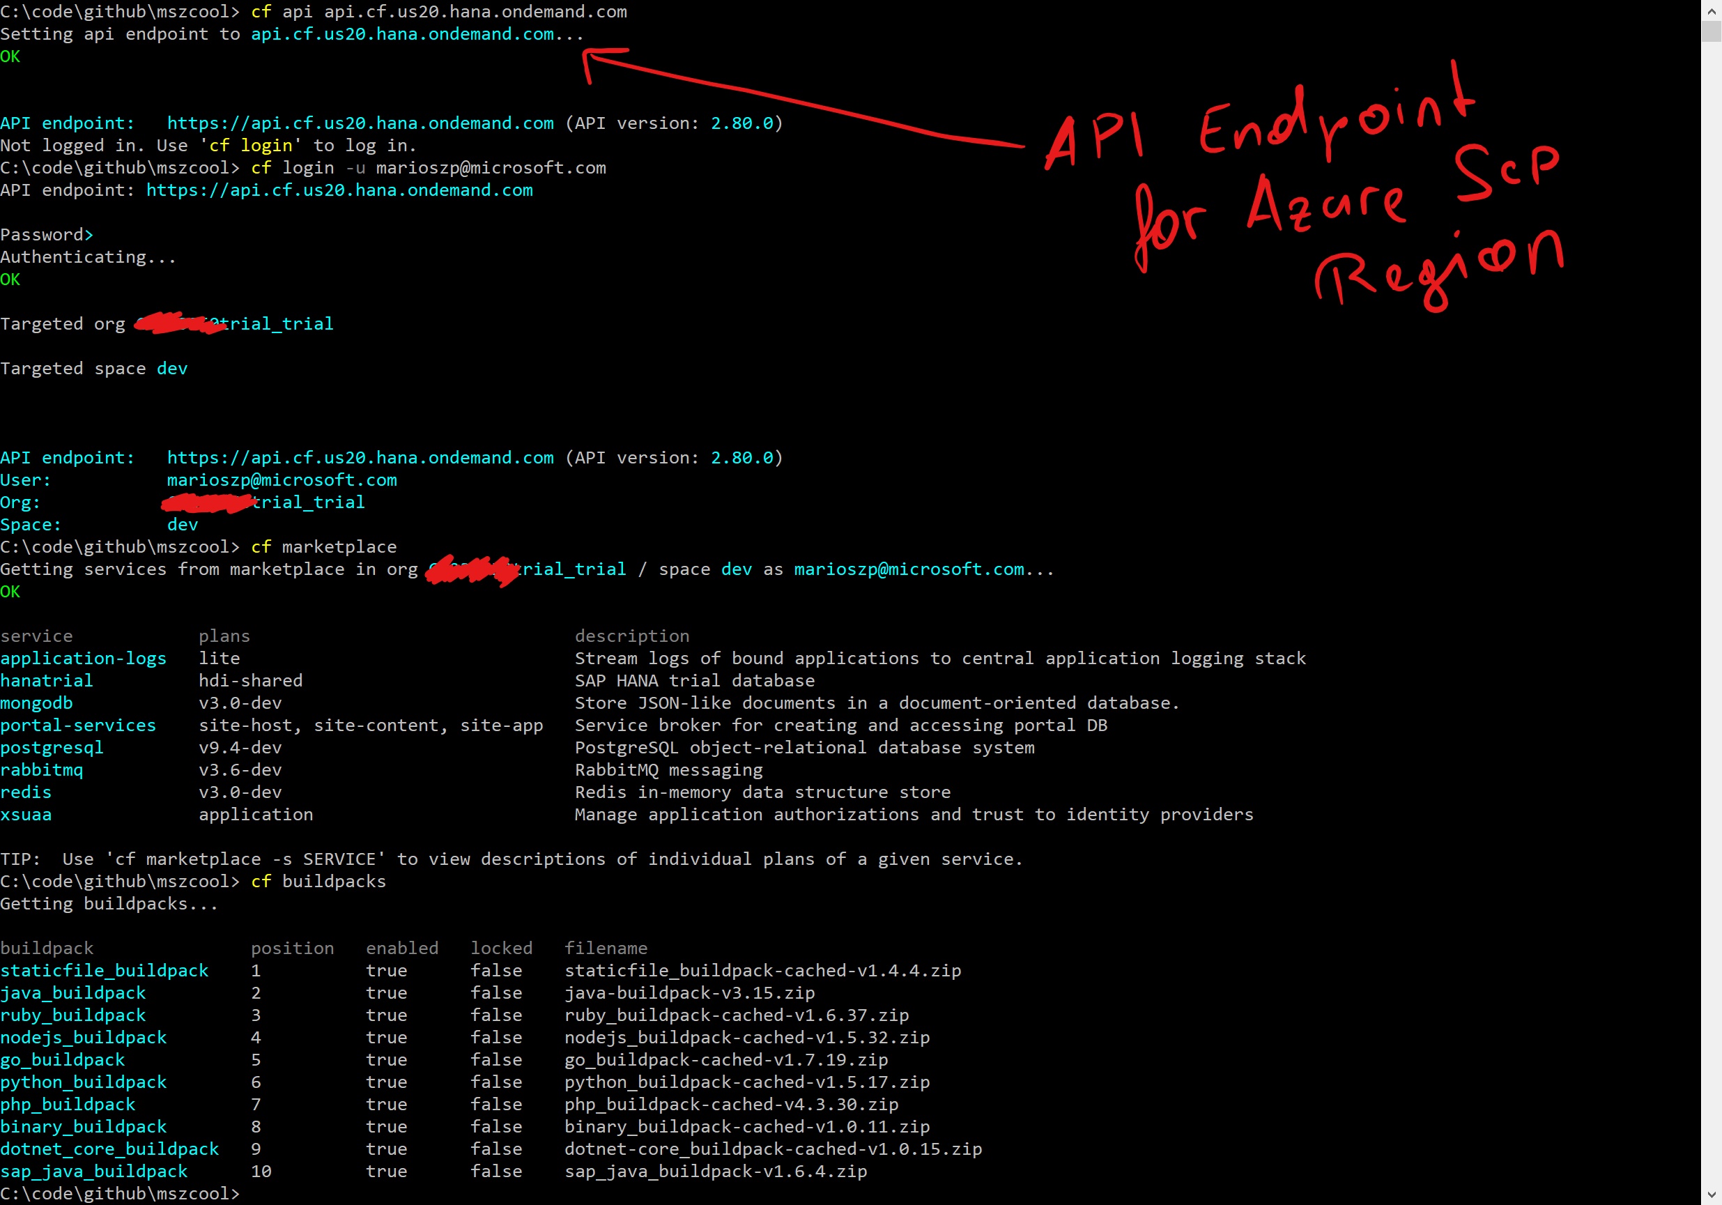The image size is (1722, 1205).
Task: Click the postgresql service entry
Action: [52, 749]
